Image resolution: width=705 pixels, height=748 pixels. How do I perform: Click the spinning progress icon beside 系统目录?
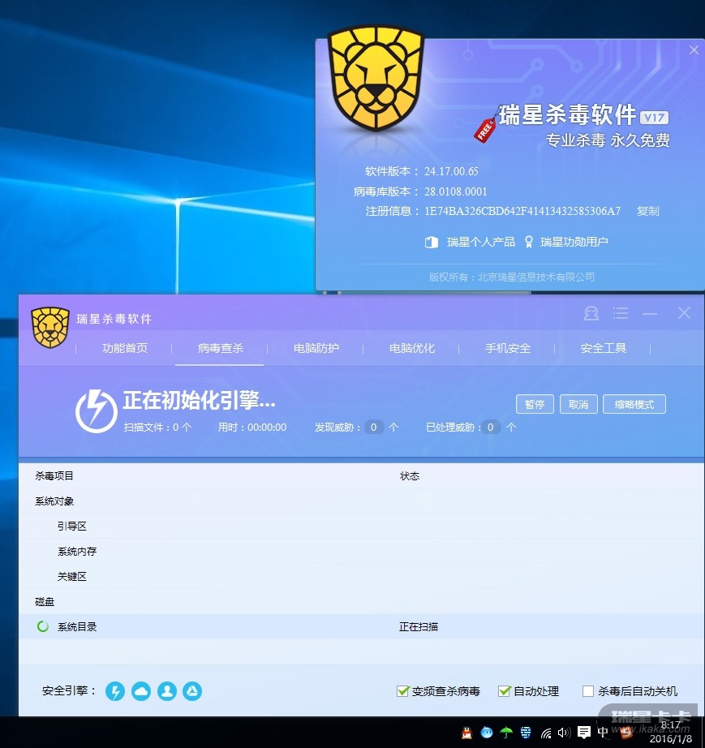tap(43, 626)
